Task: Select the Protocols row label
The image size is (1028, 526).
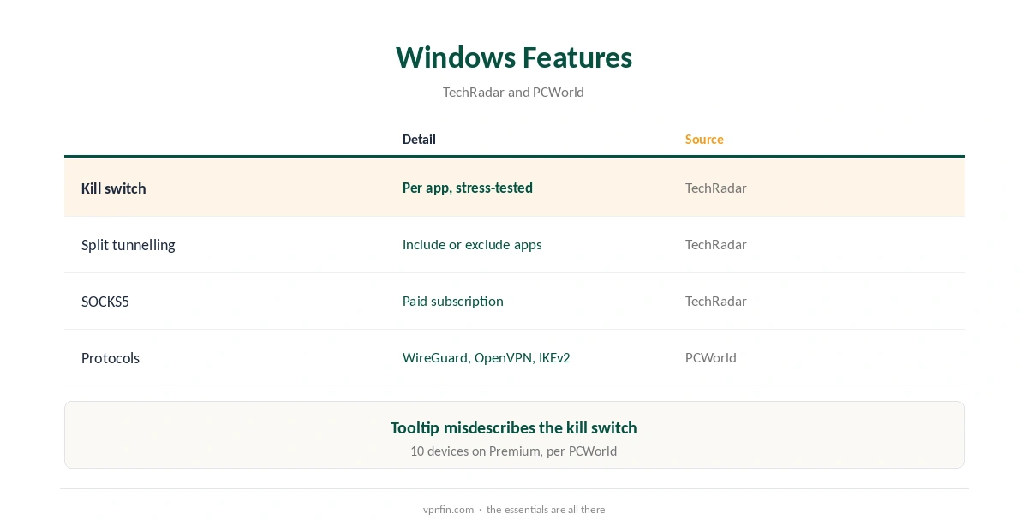Action: (111, 358)
